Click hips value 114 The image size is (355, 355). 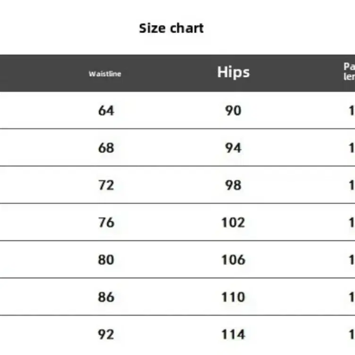point(233,334)
